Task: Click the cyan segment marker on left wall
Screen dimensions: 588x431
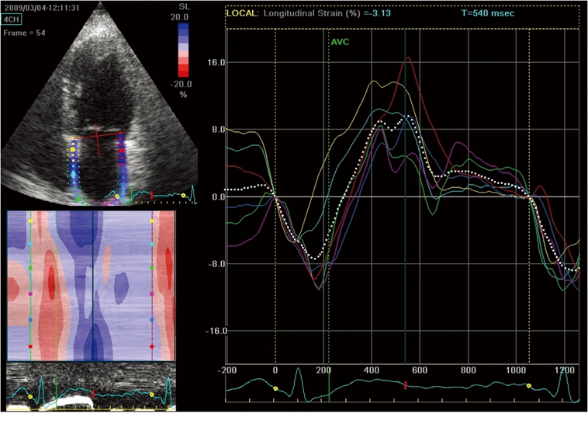Action: click(73, 175)
